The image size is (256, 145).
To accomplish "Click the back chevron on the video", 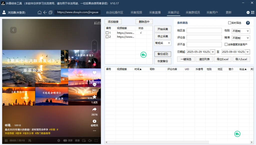I will pyautogui.click(x=13, y=30).
